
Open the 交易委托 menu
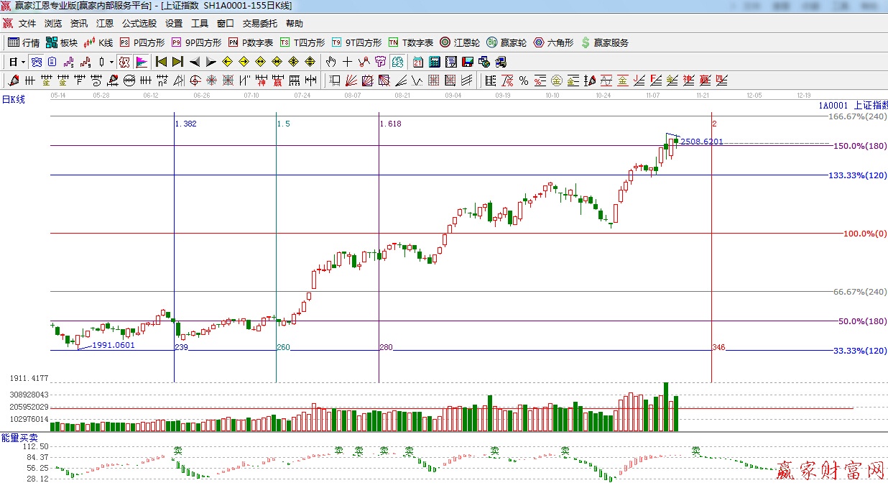coord(260,24)
